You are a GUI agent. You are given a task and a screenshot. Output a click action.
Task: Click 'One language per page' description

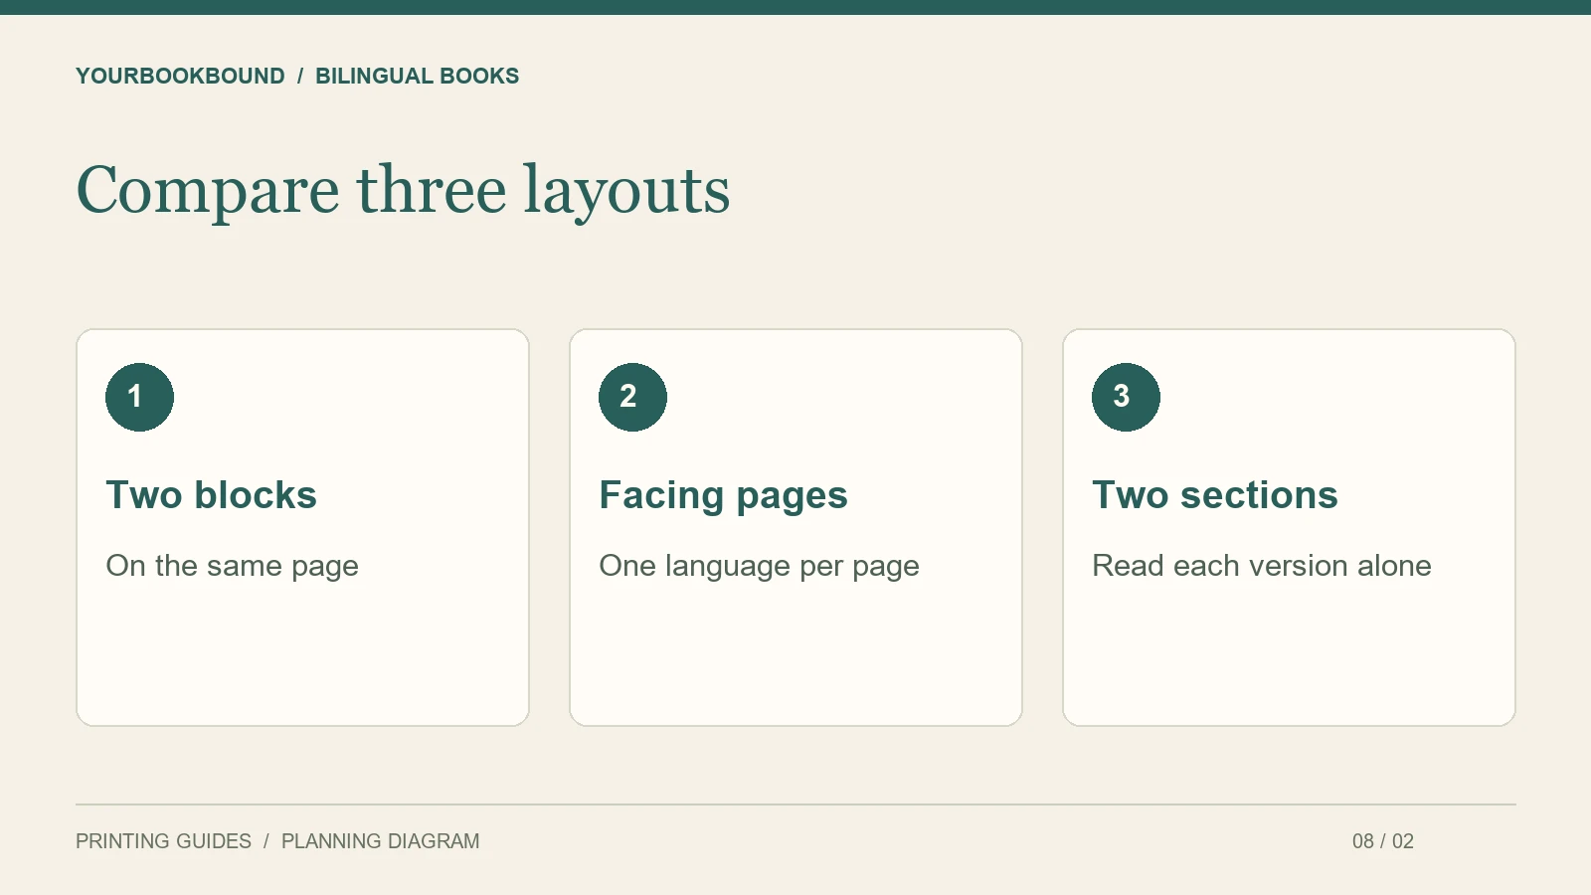(759, 566)
